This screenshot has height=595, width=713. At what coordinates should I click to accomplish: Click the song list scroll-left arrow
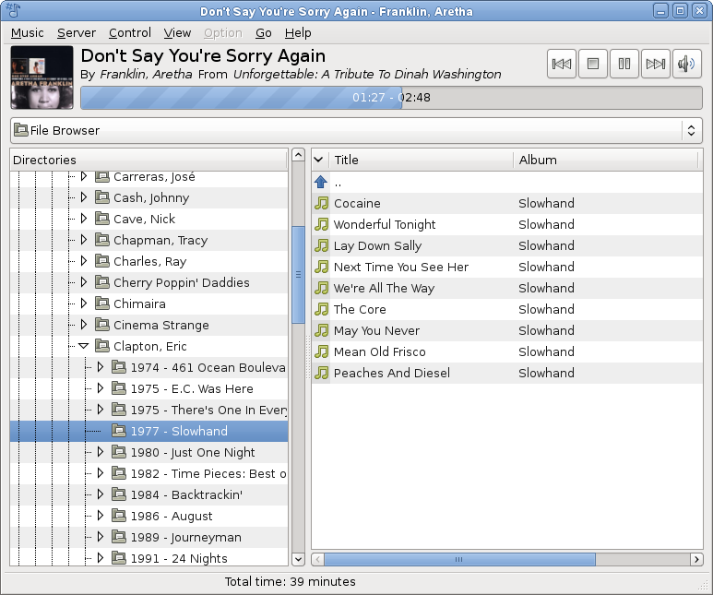[x=317, y=560]
